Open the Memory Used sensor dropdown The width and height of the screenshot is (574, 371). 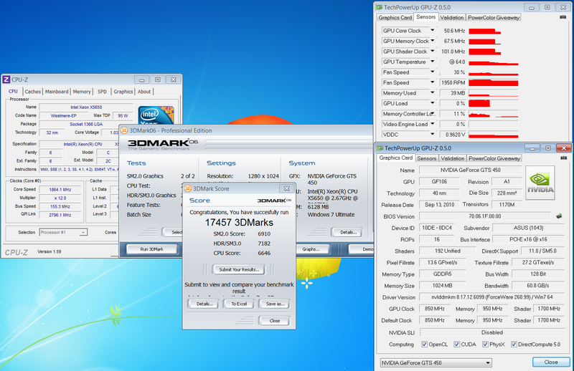click(x=433, y=93)
